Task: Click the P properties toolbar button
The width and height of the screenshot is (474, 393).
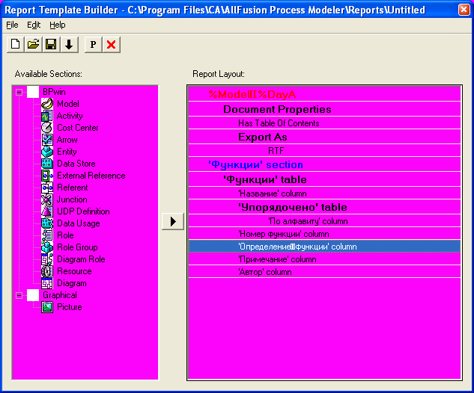Action: [x=93, y=45]
